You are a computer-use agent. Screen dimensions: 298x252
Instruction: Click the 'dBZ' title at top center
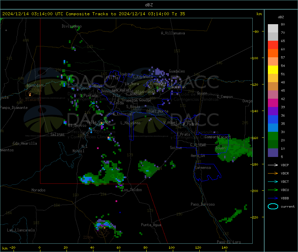point(149,5)
